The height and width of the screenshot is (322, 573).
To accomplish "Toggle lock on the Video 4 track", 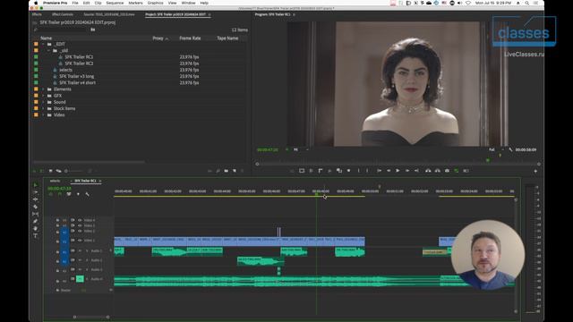I will pos(57,220).
